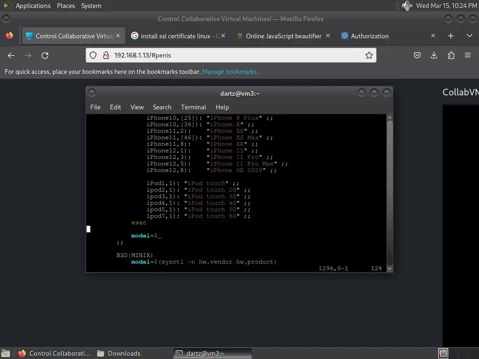Click the "iPhone XS Max" line in the terminal

(x=210, y=137)
